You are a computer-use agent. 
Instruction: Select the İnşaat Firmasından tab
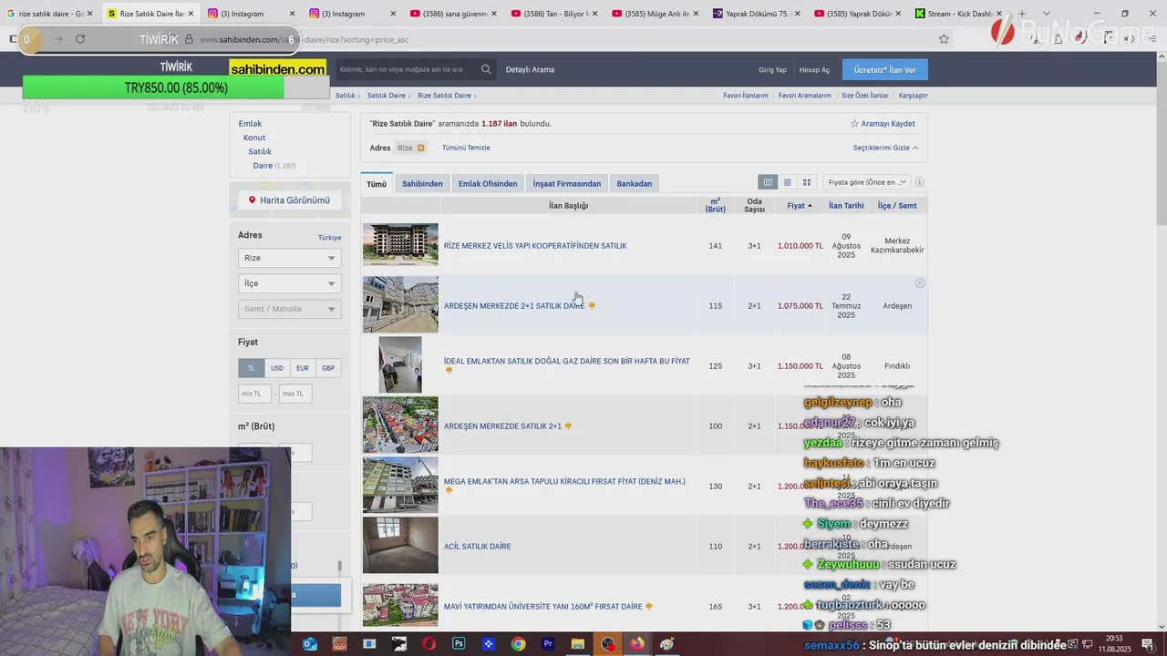[567, 183]
